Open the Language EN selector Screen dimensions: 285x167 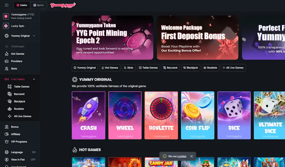[20, 152]
